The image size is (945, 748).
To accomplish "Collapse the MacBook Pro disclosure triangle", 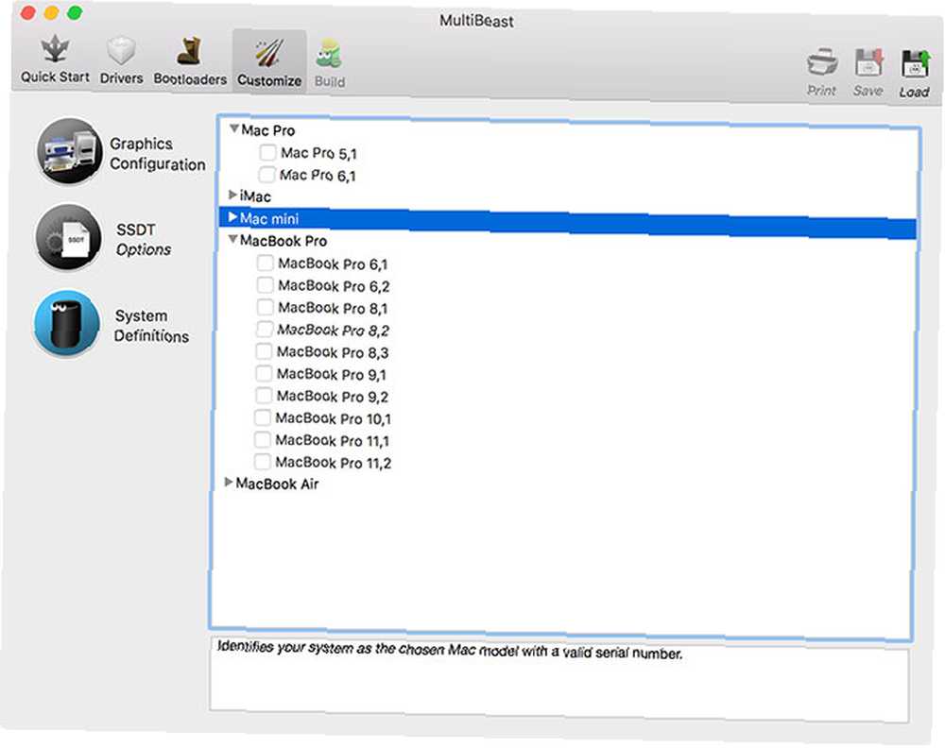I will 232,239.
